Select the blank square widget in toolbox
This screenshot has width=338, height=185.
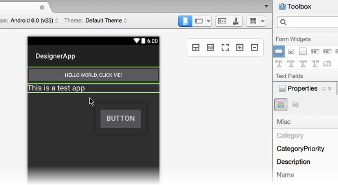(x=303, y=51)
